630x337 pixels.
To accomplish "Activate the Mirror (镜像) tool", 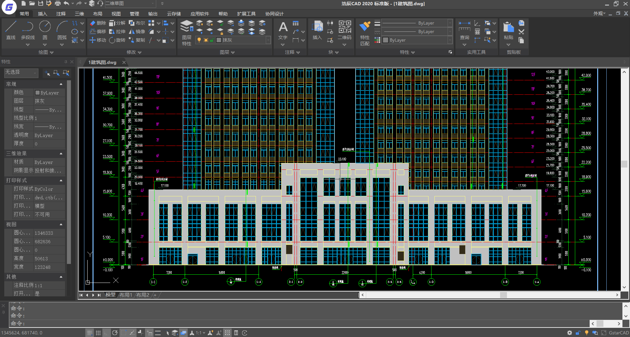I will 137,31.
